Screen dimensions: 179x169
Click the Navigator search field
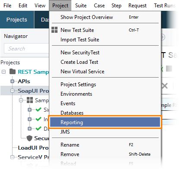[27, 48]
